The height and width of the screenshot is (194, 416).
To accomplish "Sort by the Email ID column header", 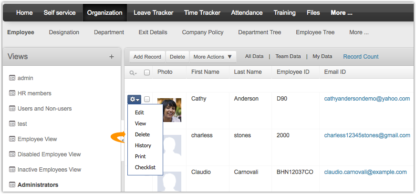I will click(335, 72).
